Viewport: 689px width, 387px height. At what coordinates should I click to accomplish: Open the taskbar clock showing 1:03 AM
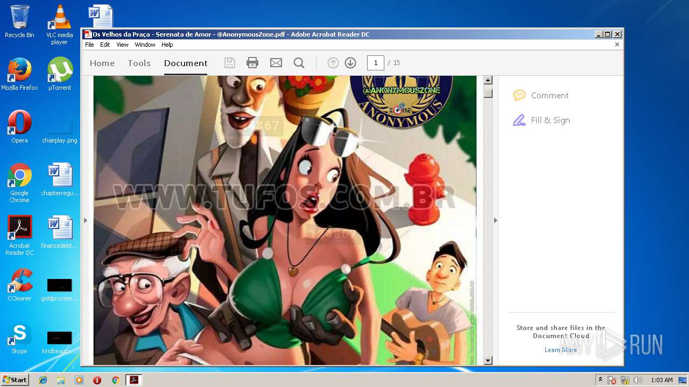pos(662,380)
